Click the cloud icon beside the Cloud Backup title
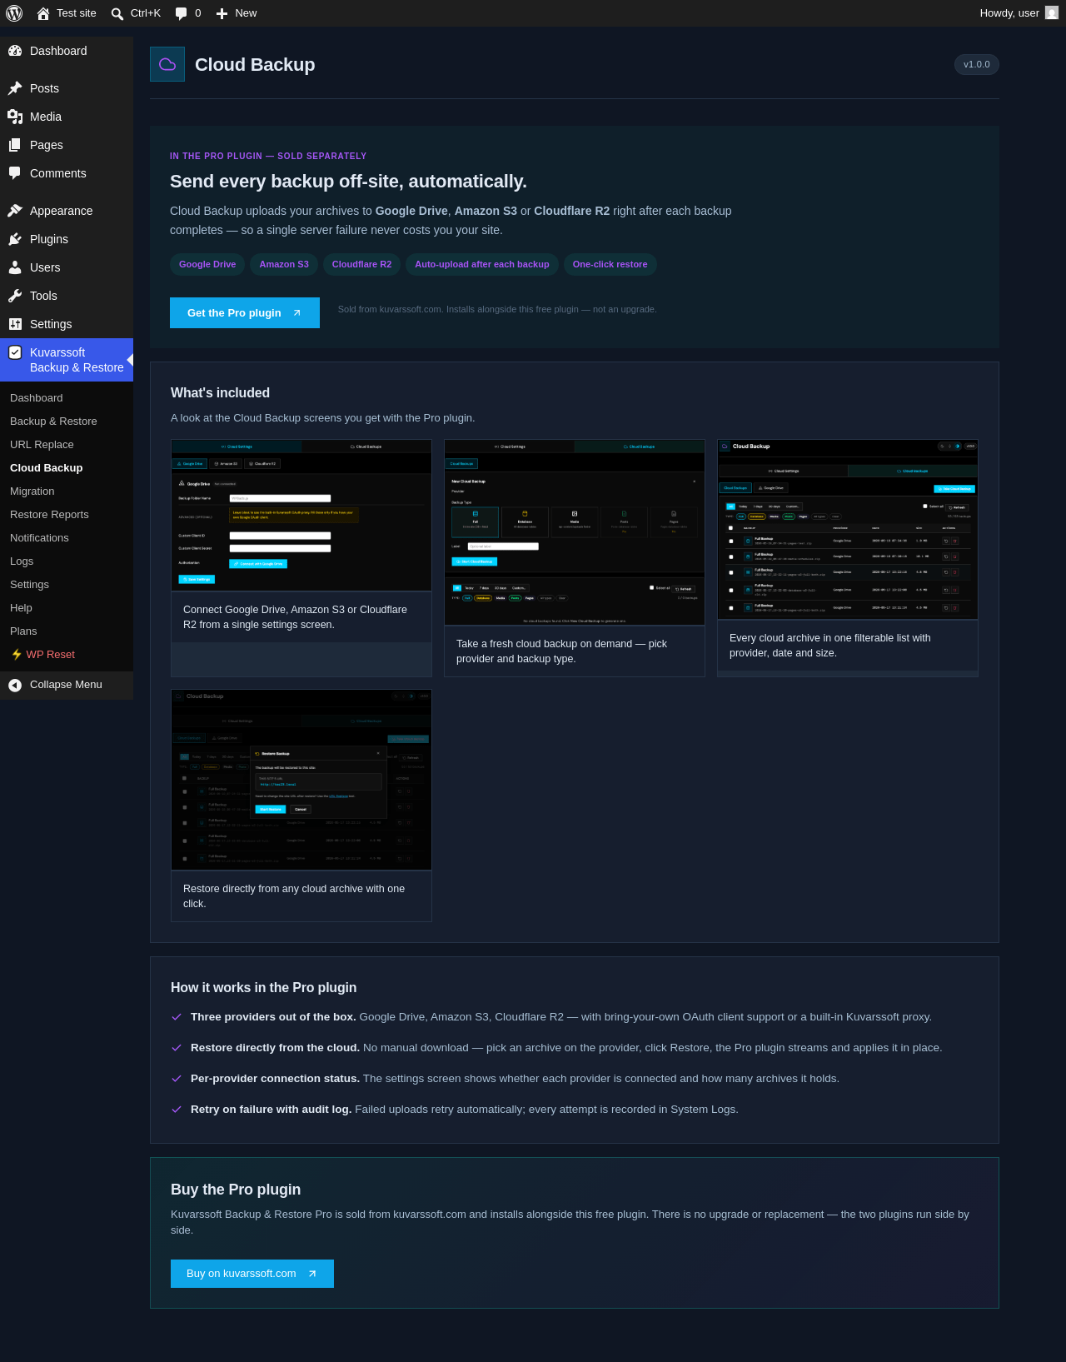 (167, 64)
